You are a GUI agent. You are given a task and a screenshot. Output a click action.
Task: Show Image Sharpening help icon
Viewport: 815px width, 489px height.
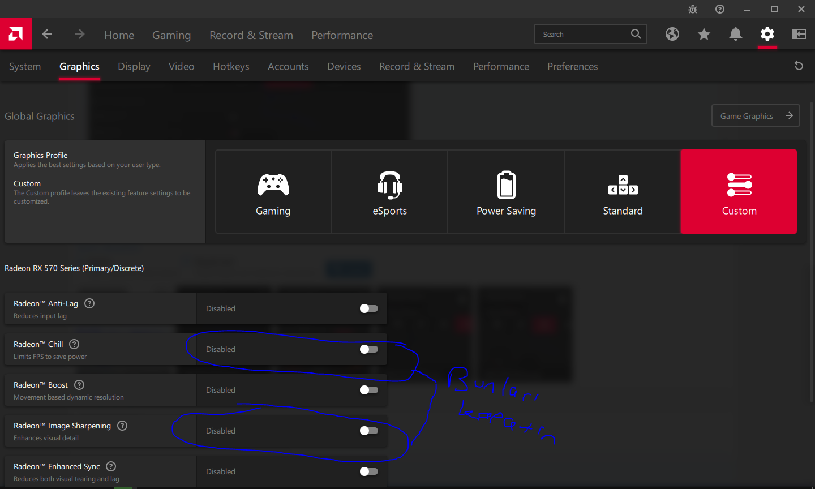[x=122, y=426]
